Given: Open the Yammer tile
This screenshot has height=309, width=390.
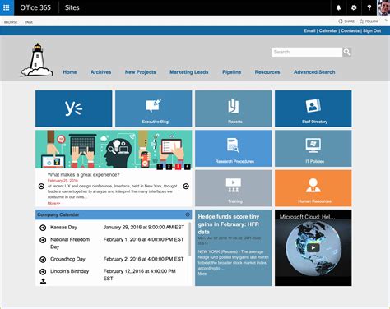Looking at the screenshot, I should pyautogui.click(x=74, y=108).
